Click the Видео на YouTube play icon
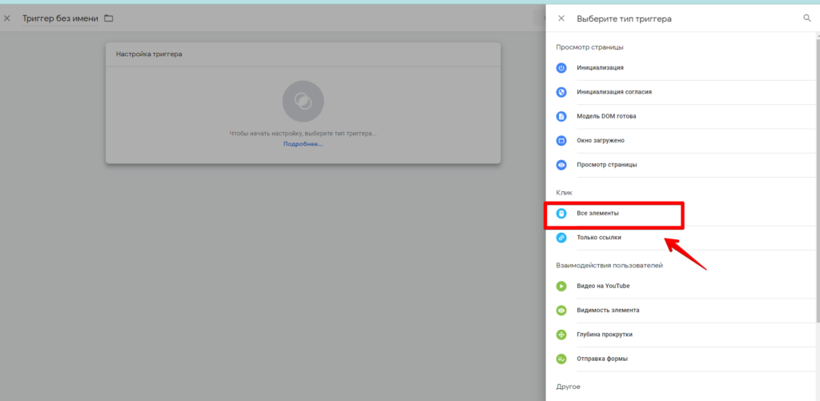Image resolution: width=820 pixels, height=401 pixels. [x=561, y=286]
